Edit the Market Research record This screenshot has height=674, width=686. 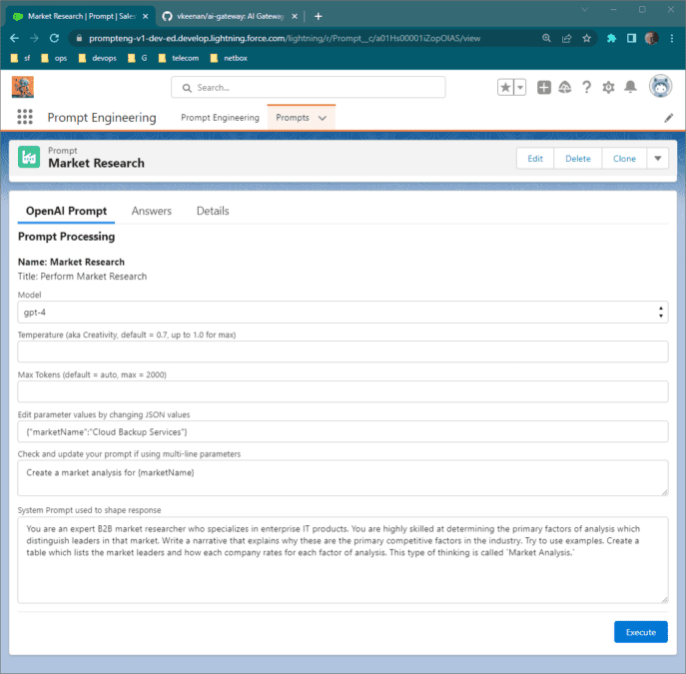(x=535, y=159)
